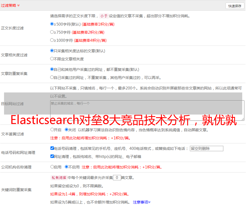Choose 不限定文章相关度 option

coord(52,59)
